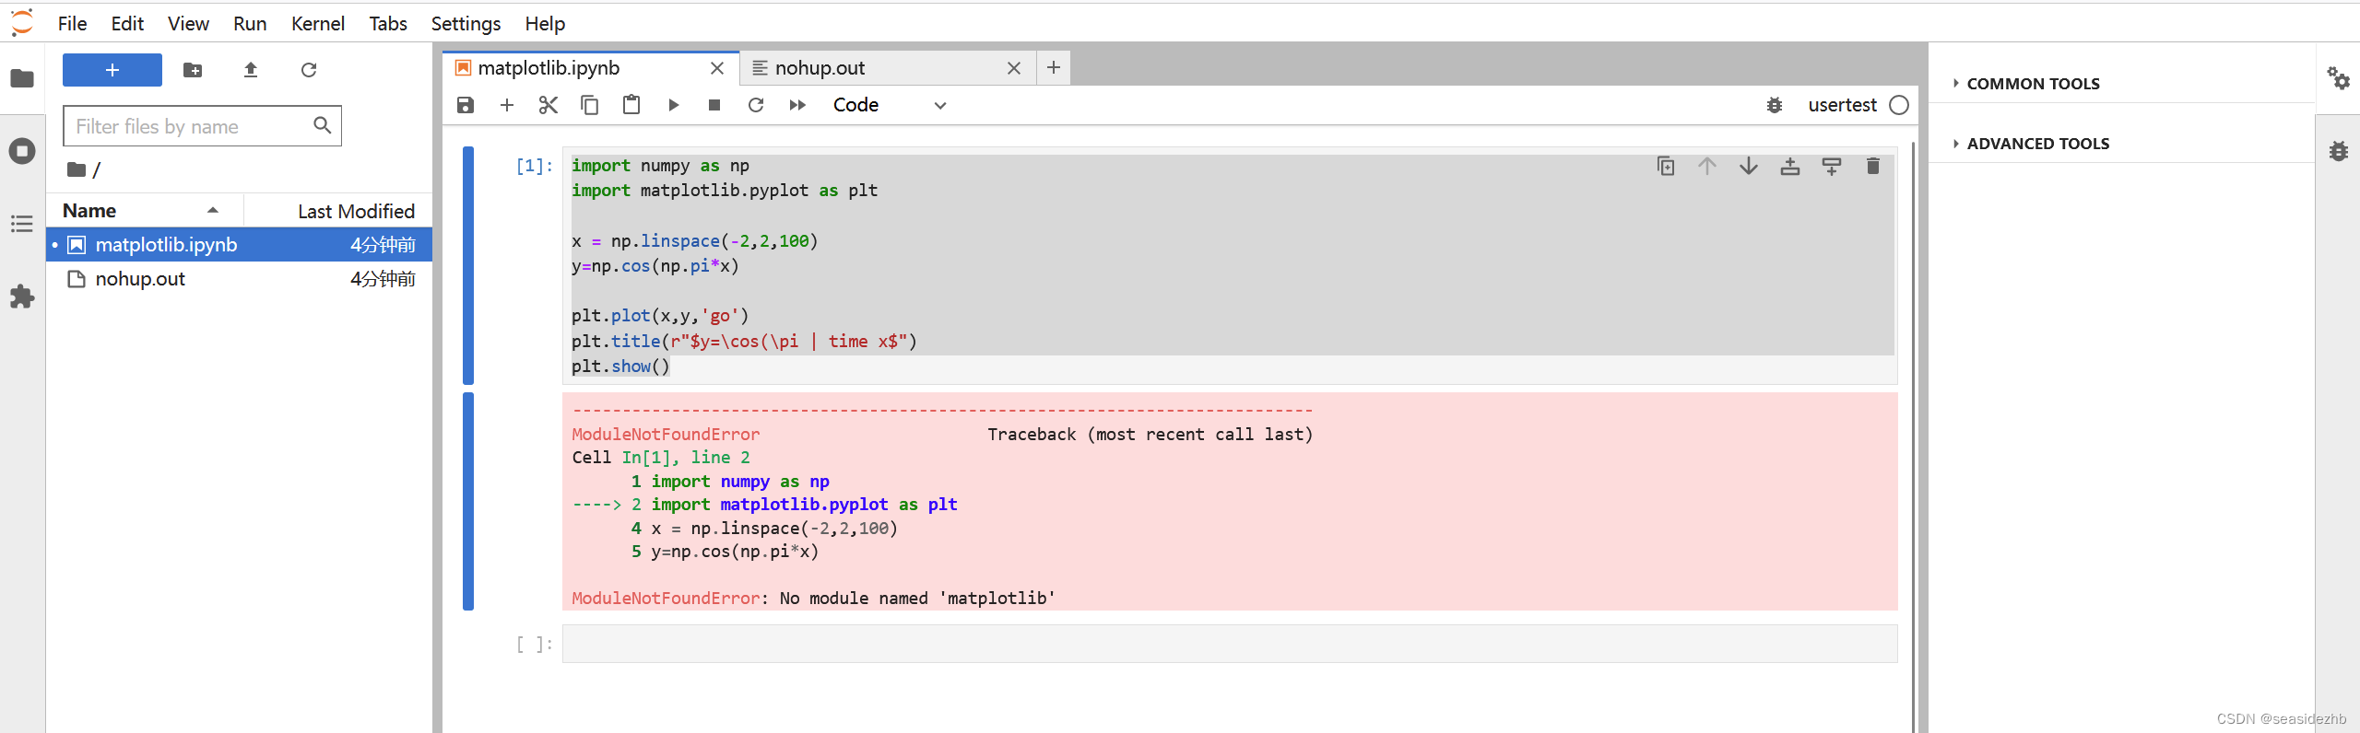Image resolution: width=2360 pixels, height=733 pixels.
Task: Save the notebook with the disk icon
Action: (466, 105)
